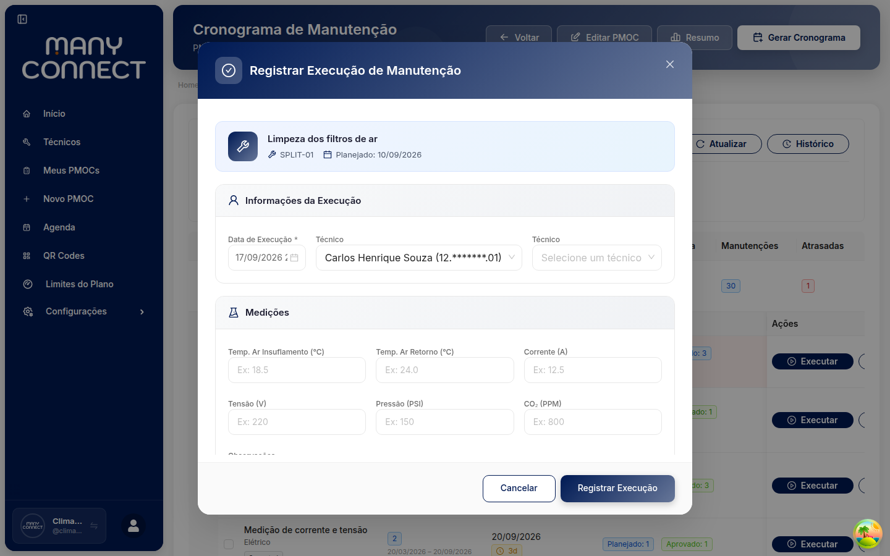Click the Aprovado: 1 badge in bottom row

point(687,544)
